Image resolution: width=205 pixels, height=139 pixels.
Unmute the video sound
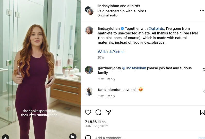(x=73, y=136)
